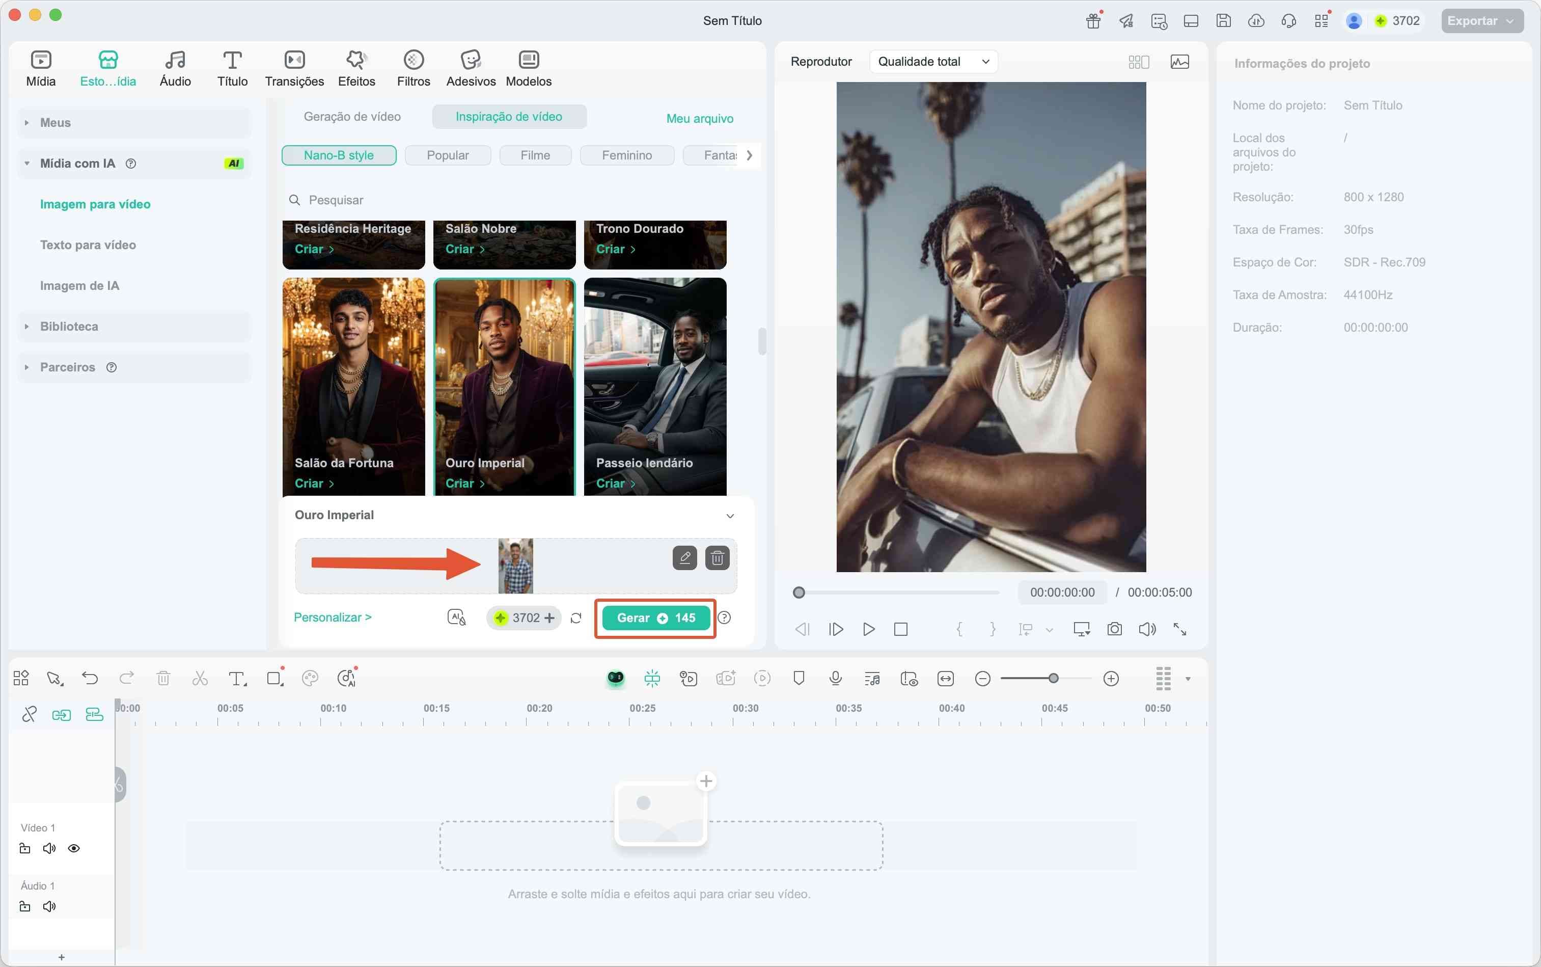This screenshot has height=967, width=1541.
Task: Take a snapshot with the camera icon
Action: (x=1114, y=629)
